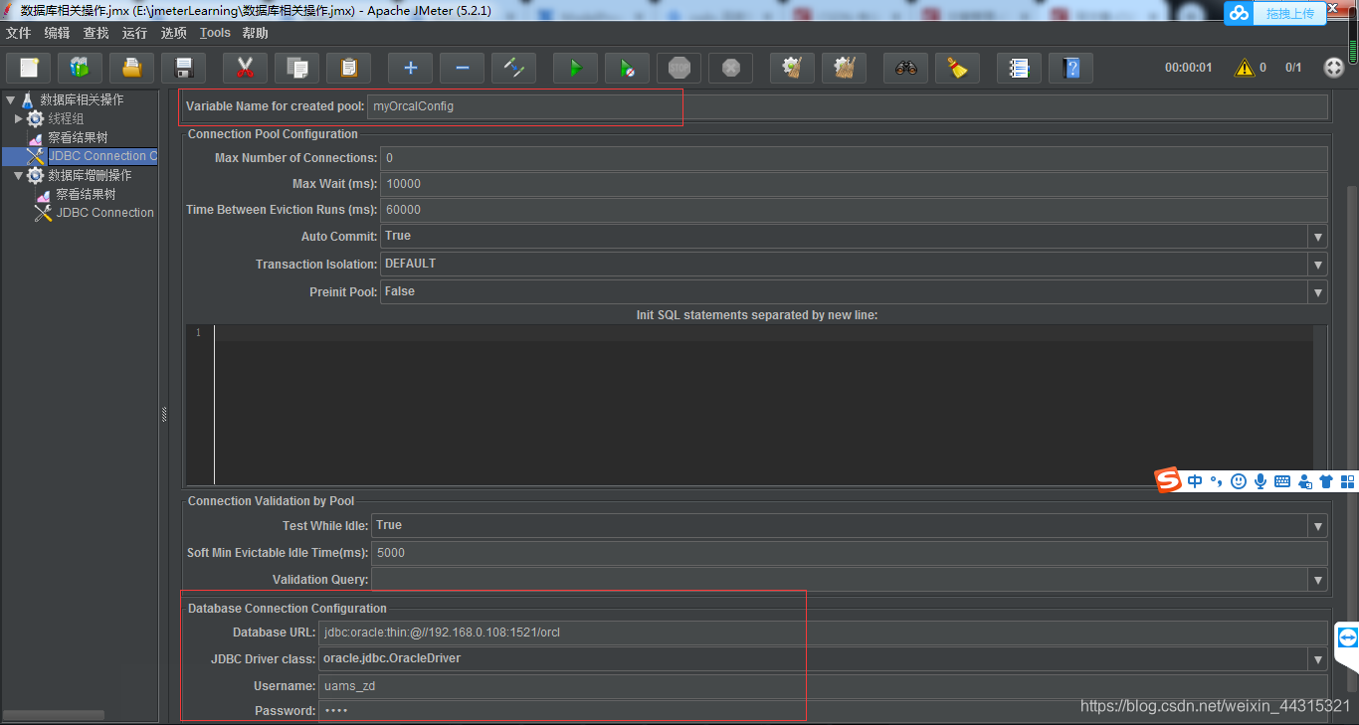Open the function helper dialog
Image resolution: width=1359 pixels, height=725 pixels.
[1020, 68]
